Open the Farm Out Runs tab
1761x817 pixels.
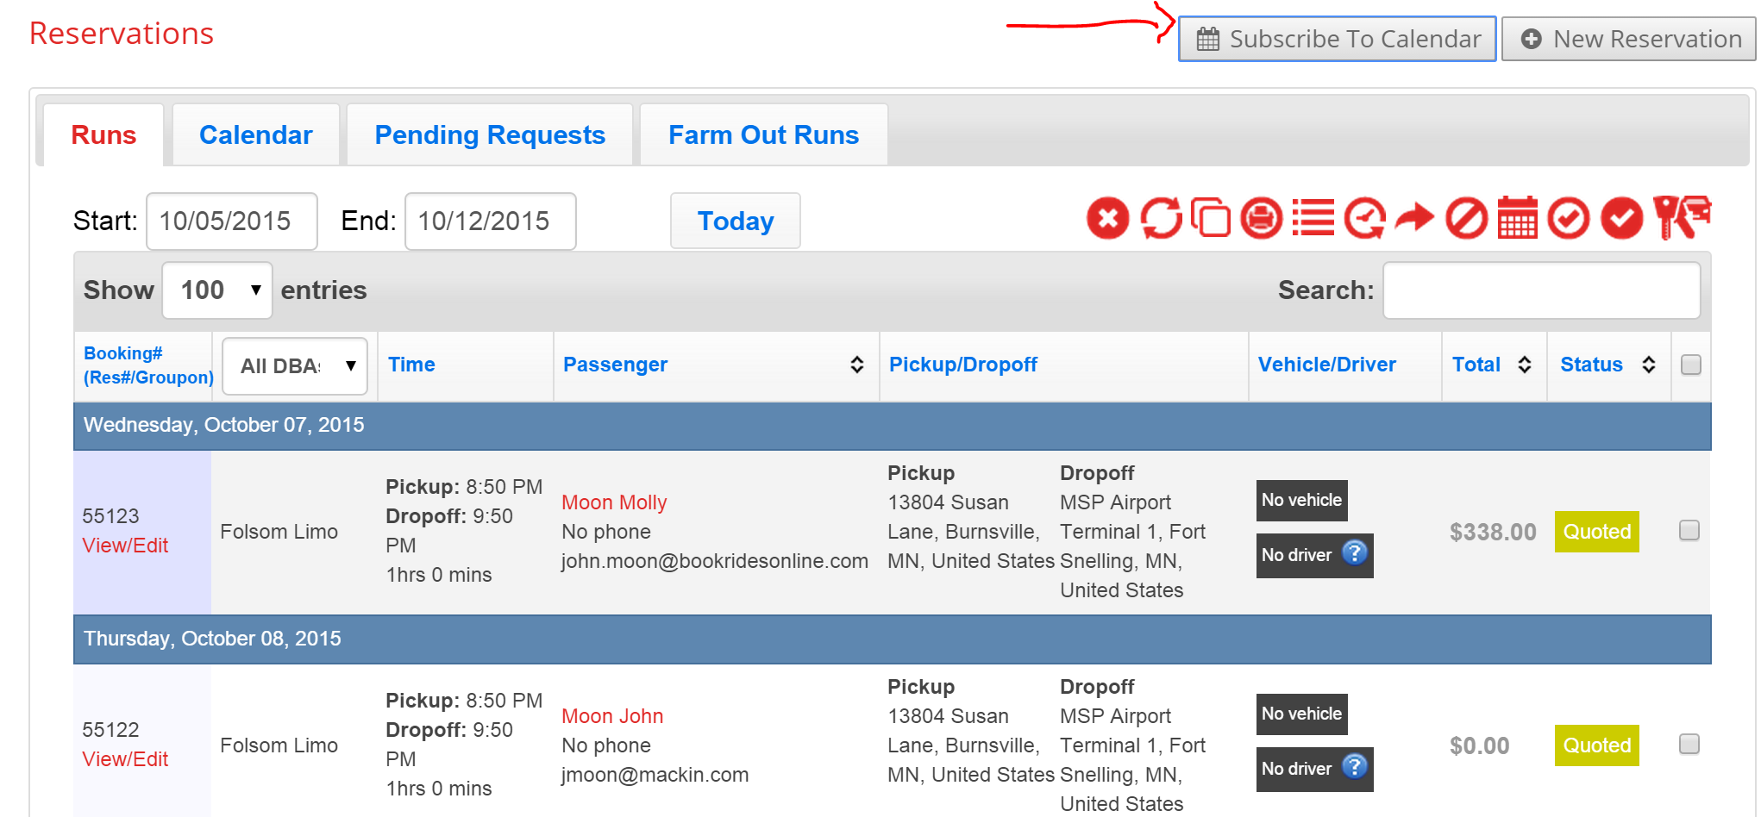(763, 135)
